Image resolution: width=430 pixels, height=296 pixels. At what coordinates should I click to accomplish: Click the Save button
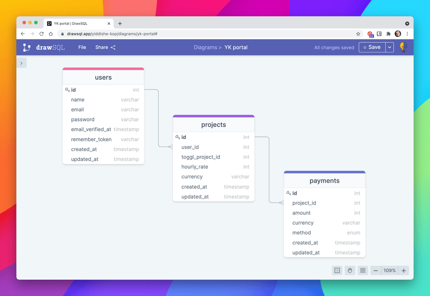point(372,47)
